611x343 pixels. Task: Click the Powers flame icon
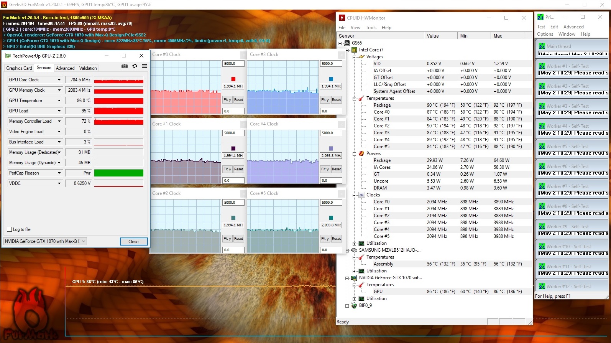[x=361, y=153]
